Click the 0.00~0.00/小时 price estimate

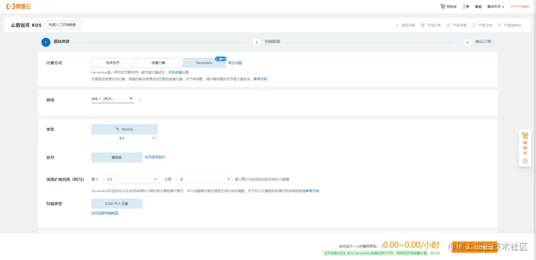(410, 245)
